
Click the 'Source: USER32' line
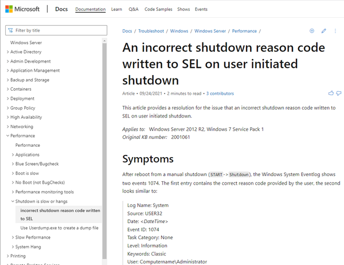[x=144, y=213]
